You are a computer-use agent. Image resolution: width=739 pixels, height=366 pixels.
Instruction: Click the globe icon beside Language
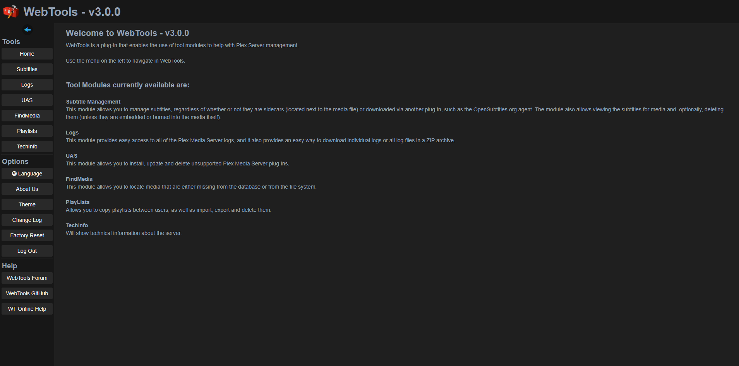pos(14,174)
